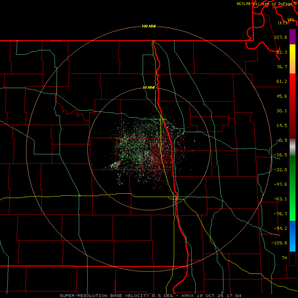Click the 92.3 scale value
Screen dimensions: 298x298
pyautogui.click(x=282, y=52)
